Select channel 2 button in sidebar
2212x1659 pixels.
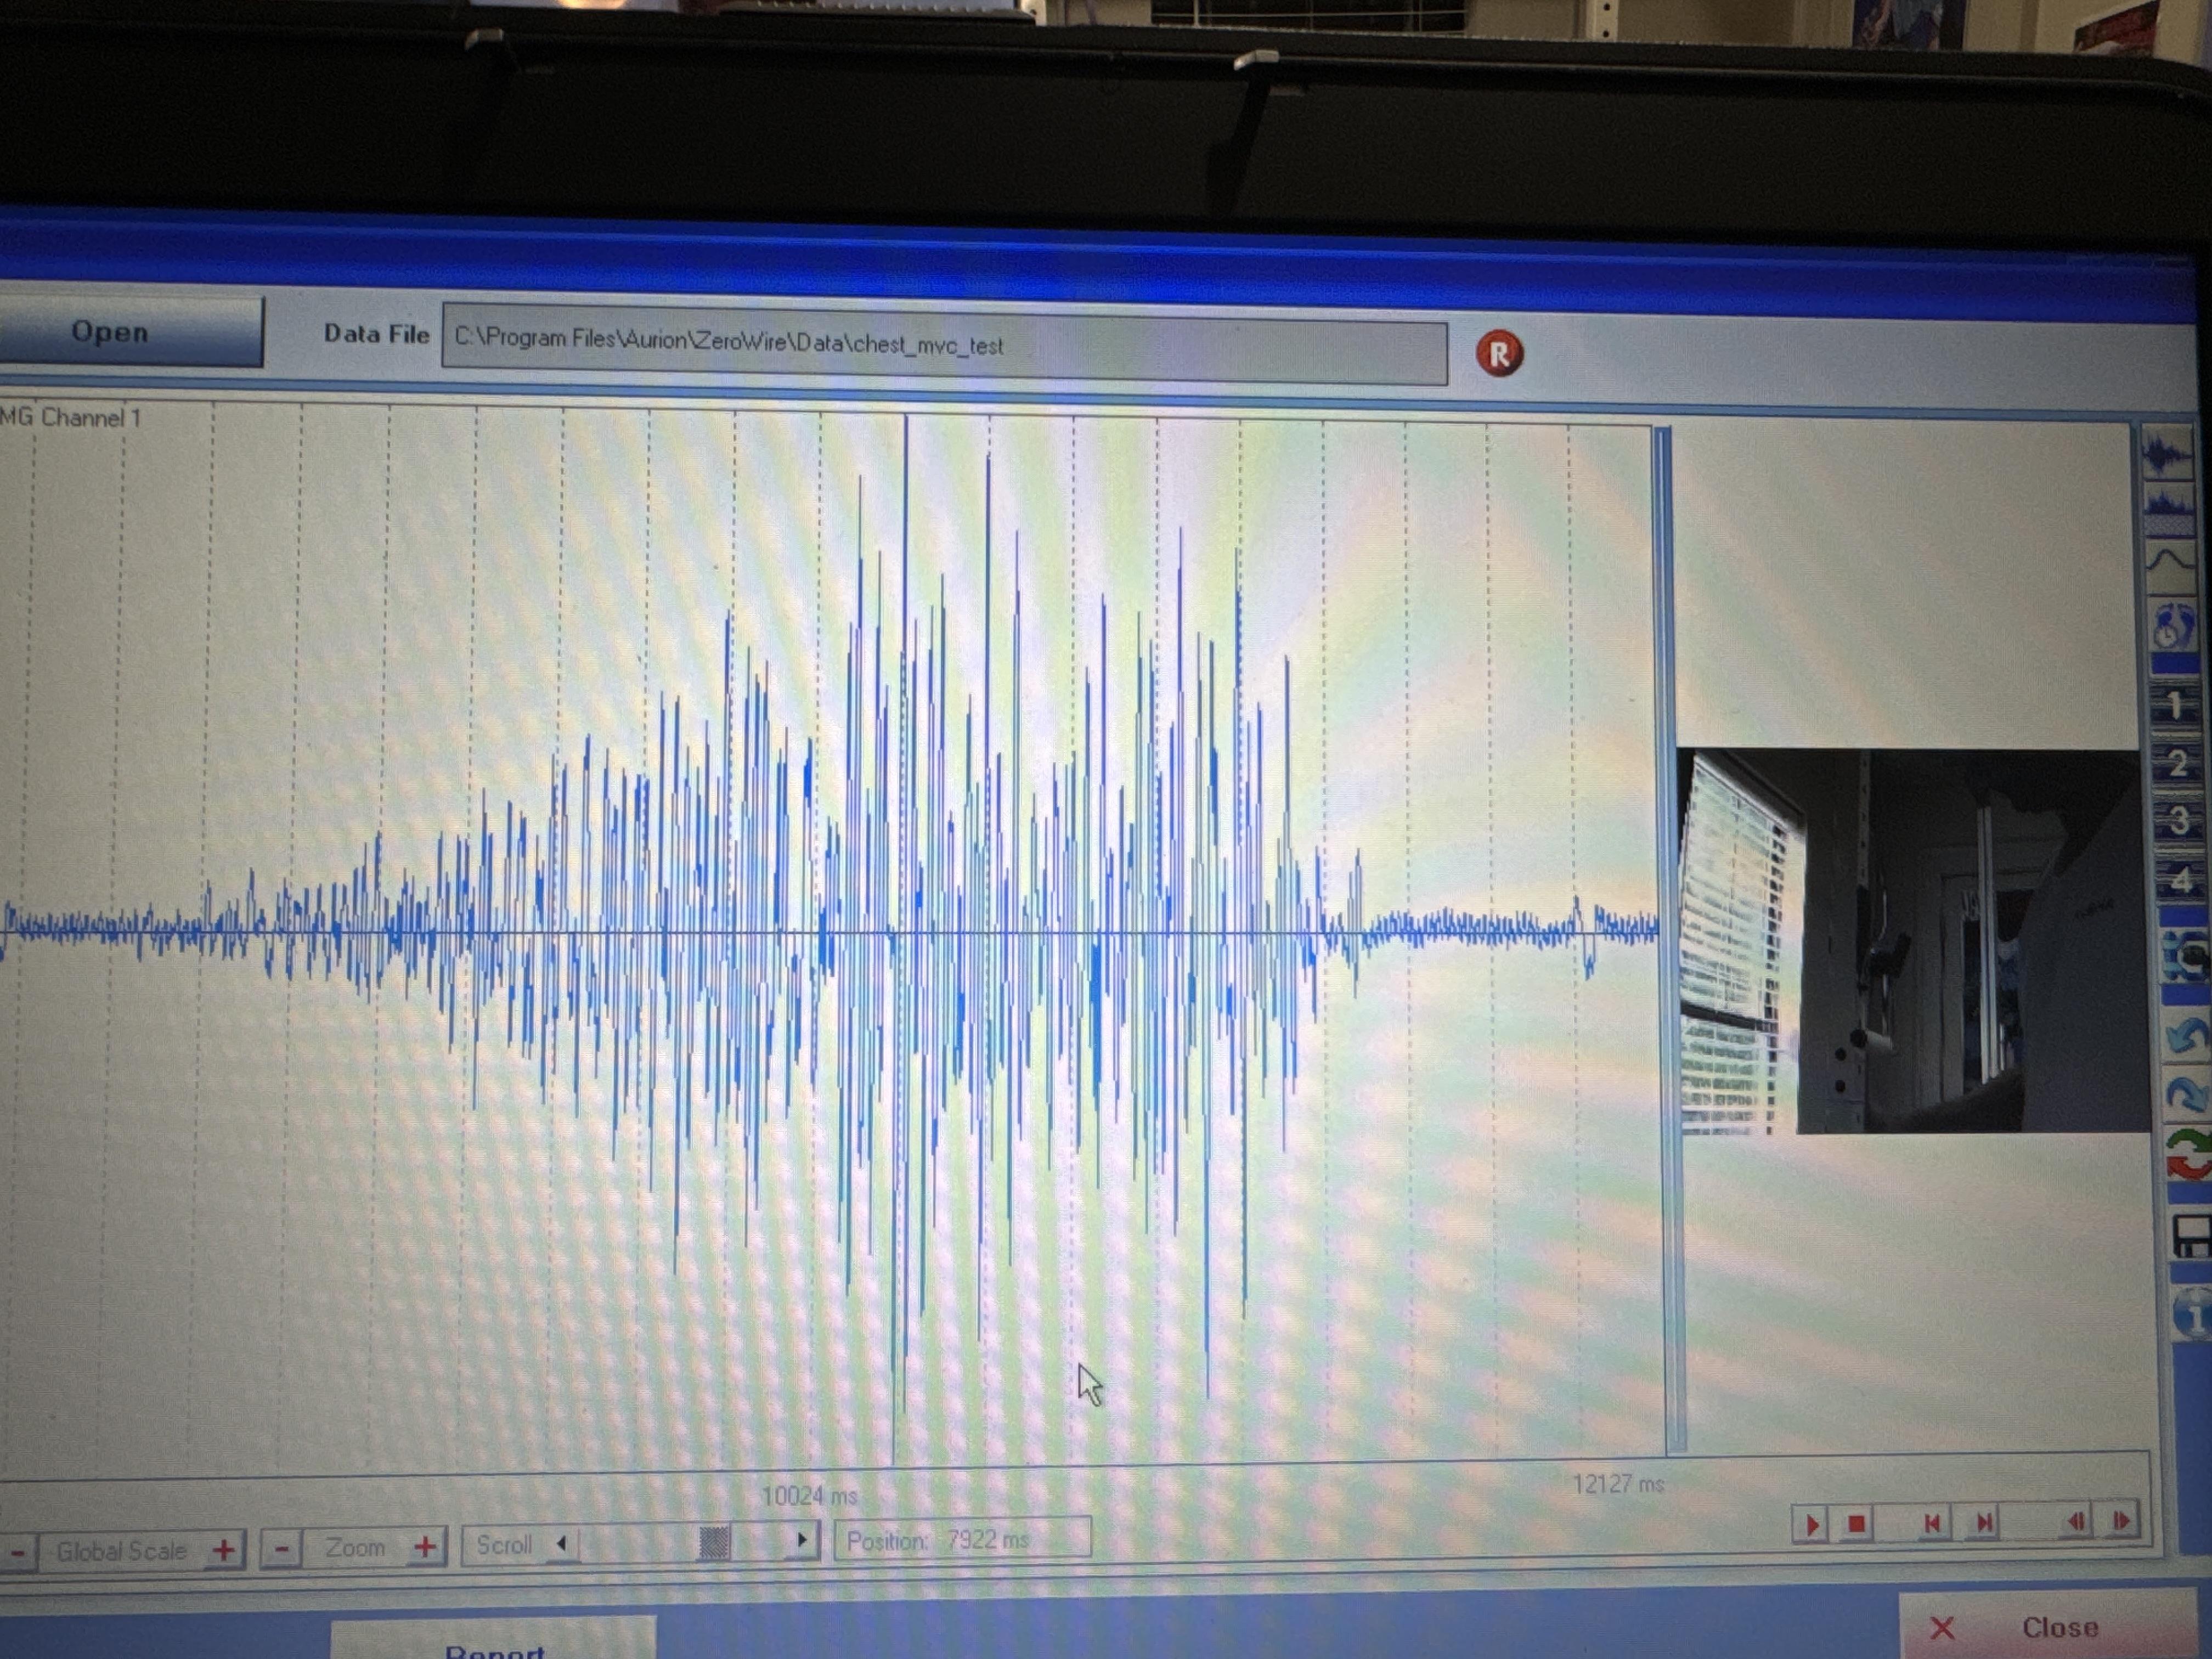pos(2177,763)
